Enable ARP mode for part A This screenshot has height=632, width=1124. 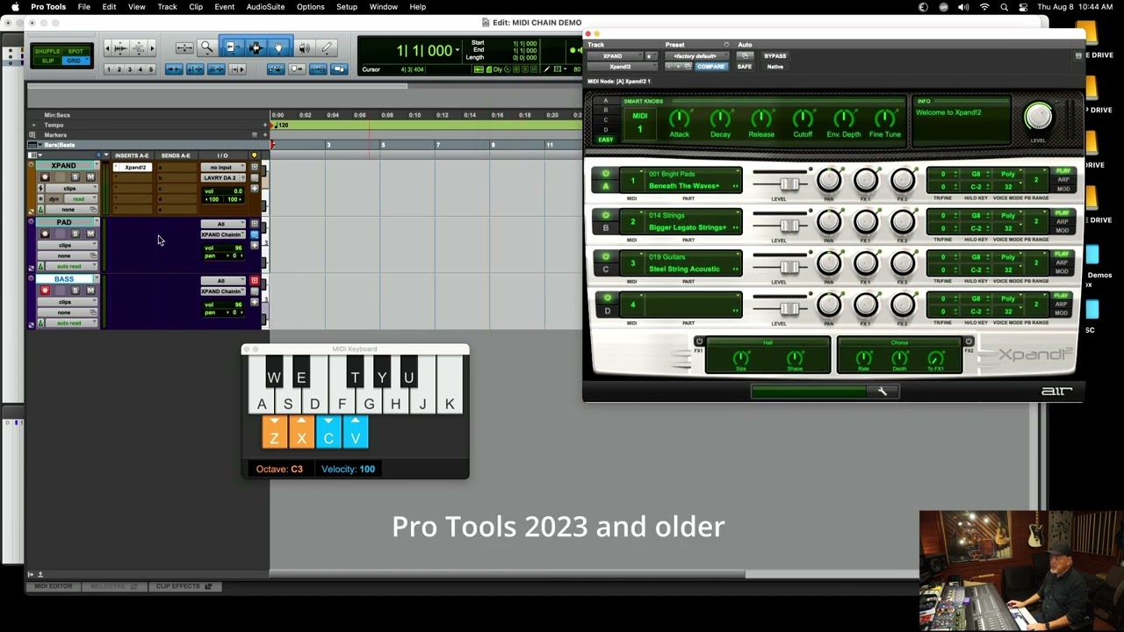(x=1063, y=180)
